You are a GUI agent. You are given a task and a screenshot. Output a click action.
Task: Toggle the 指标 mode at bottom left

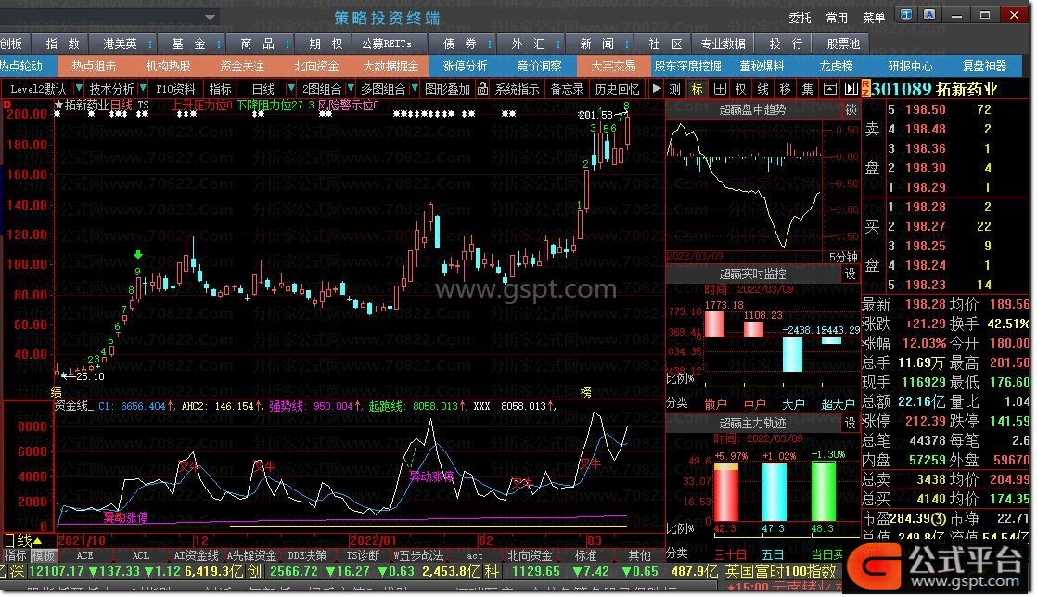[15, 556]
